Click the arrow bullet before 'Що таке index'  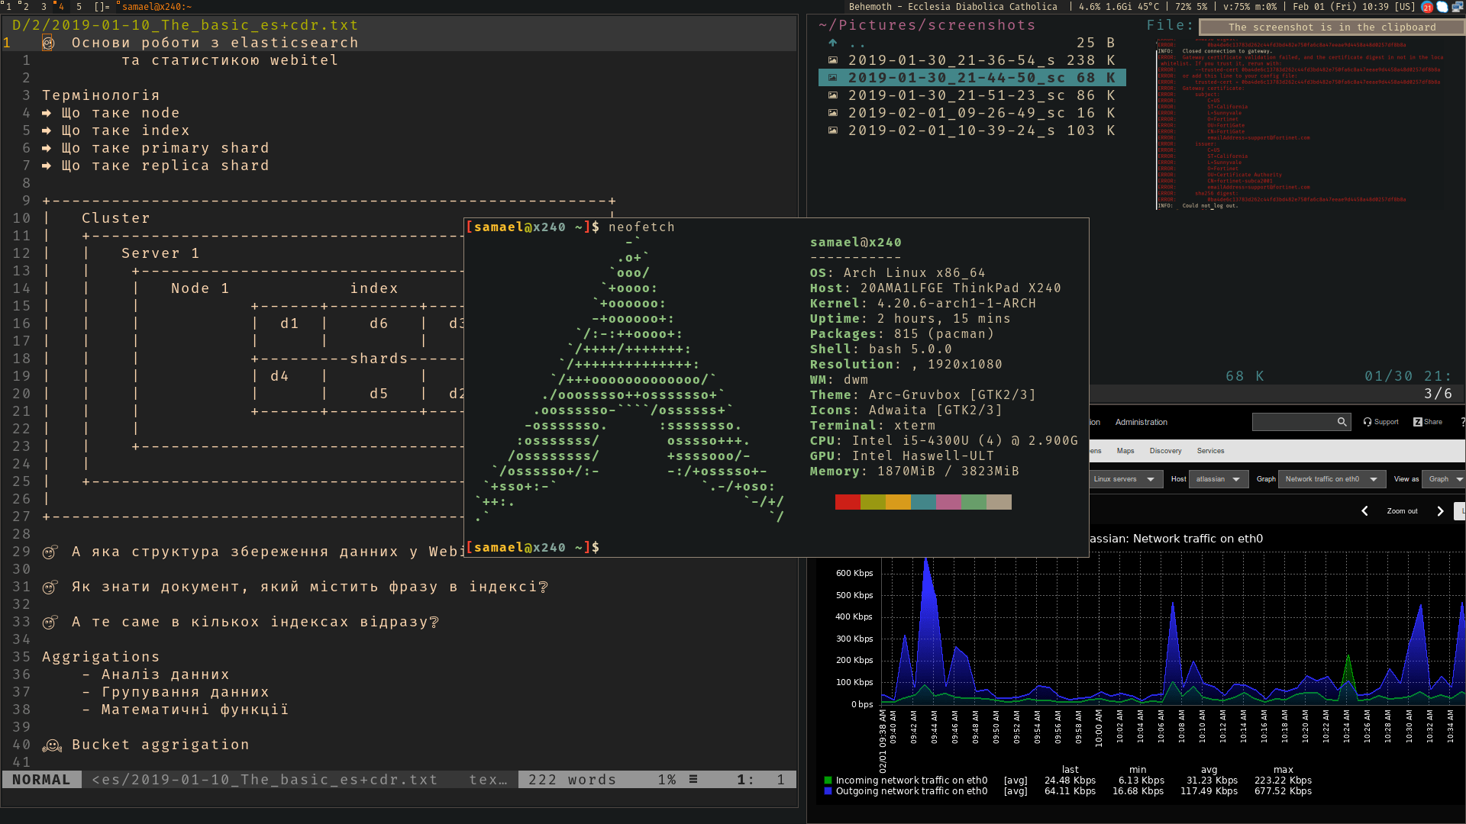[47, 130]
